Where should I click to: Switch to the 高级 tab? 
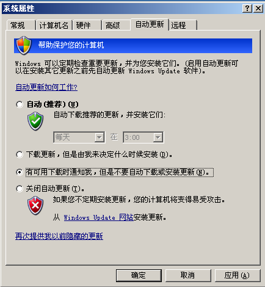coord(116,26)
